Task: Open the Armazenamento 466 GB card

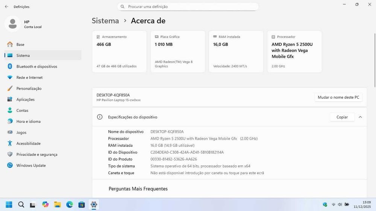Action: click(120, 51)
